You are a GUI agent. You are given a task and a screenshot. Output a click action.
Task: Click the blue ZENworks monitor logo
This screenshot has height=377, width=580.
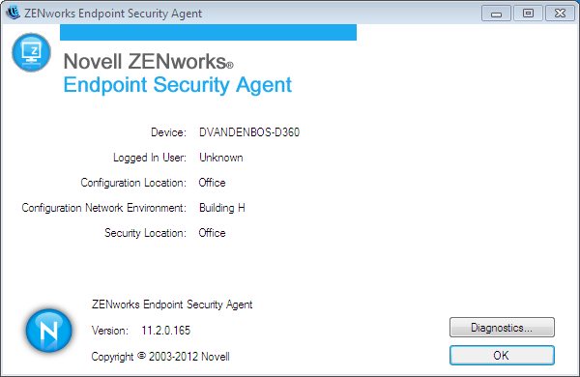(x=32, y=52)
